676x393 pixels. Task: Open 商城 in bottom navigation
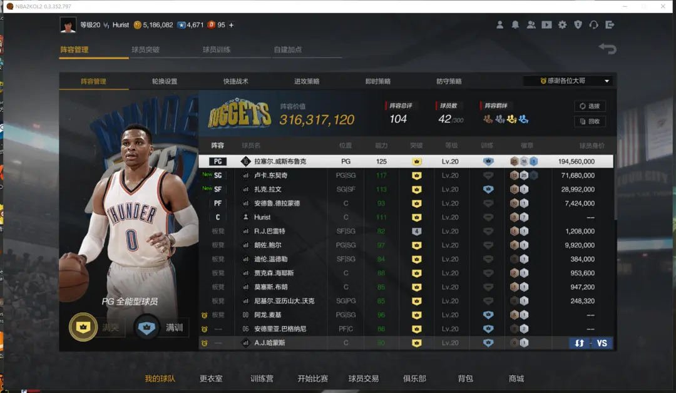tap(516, 379)
